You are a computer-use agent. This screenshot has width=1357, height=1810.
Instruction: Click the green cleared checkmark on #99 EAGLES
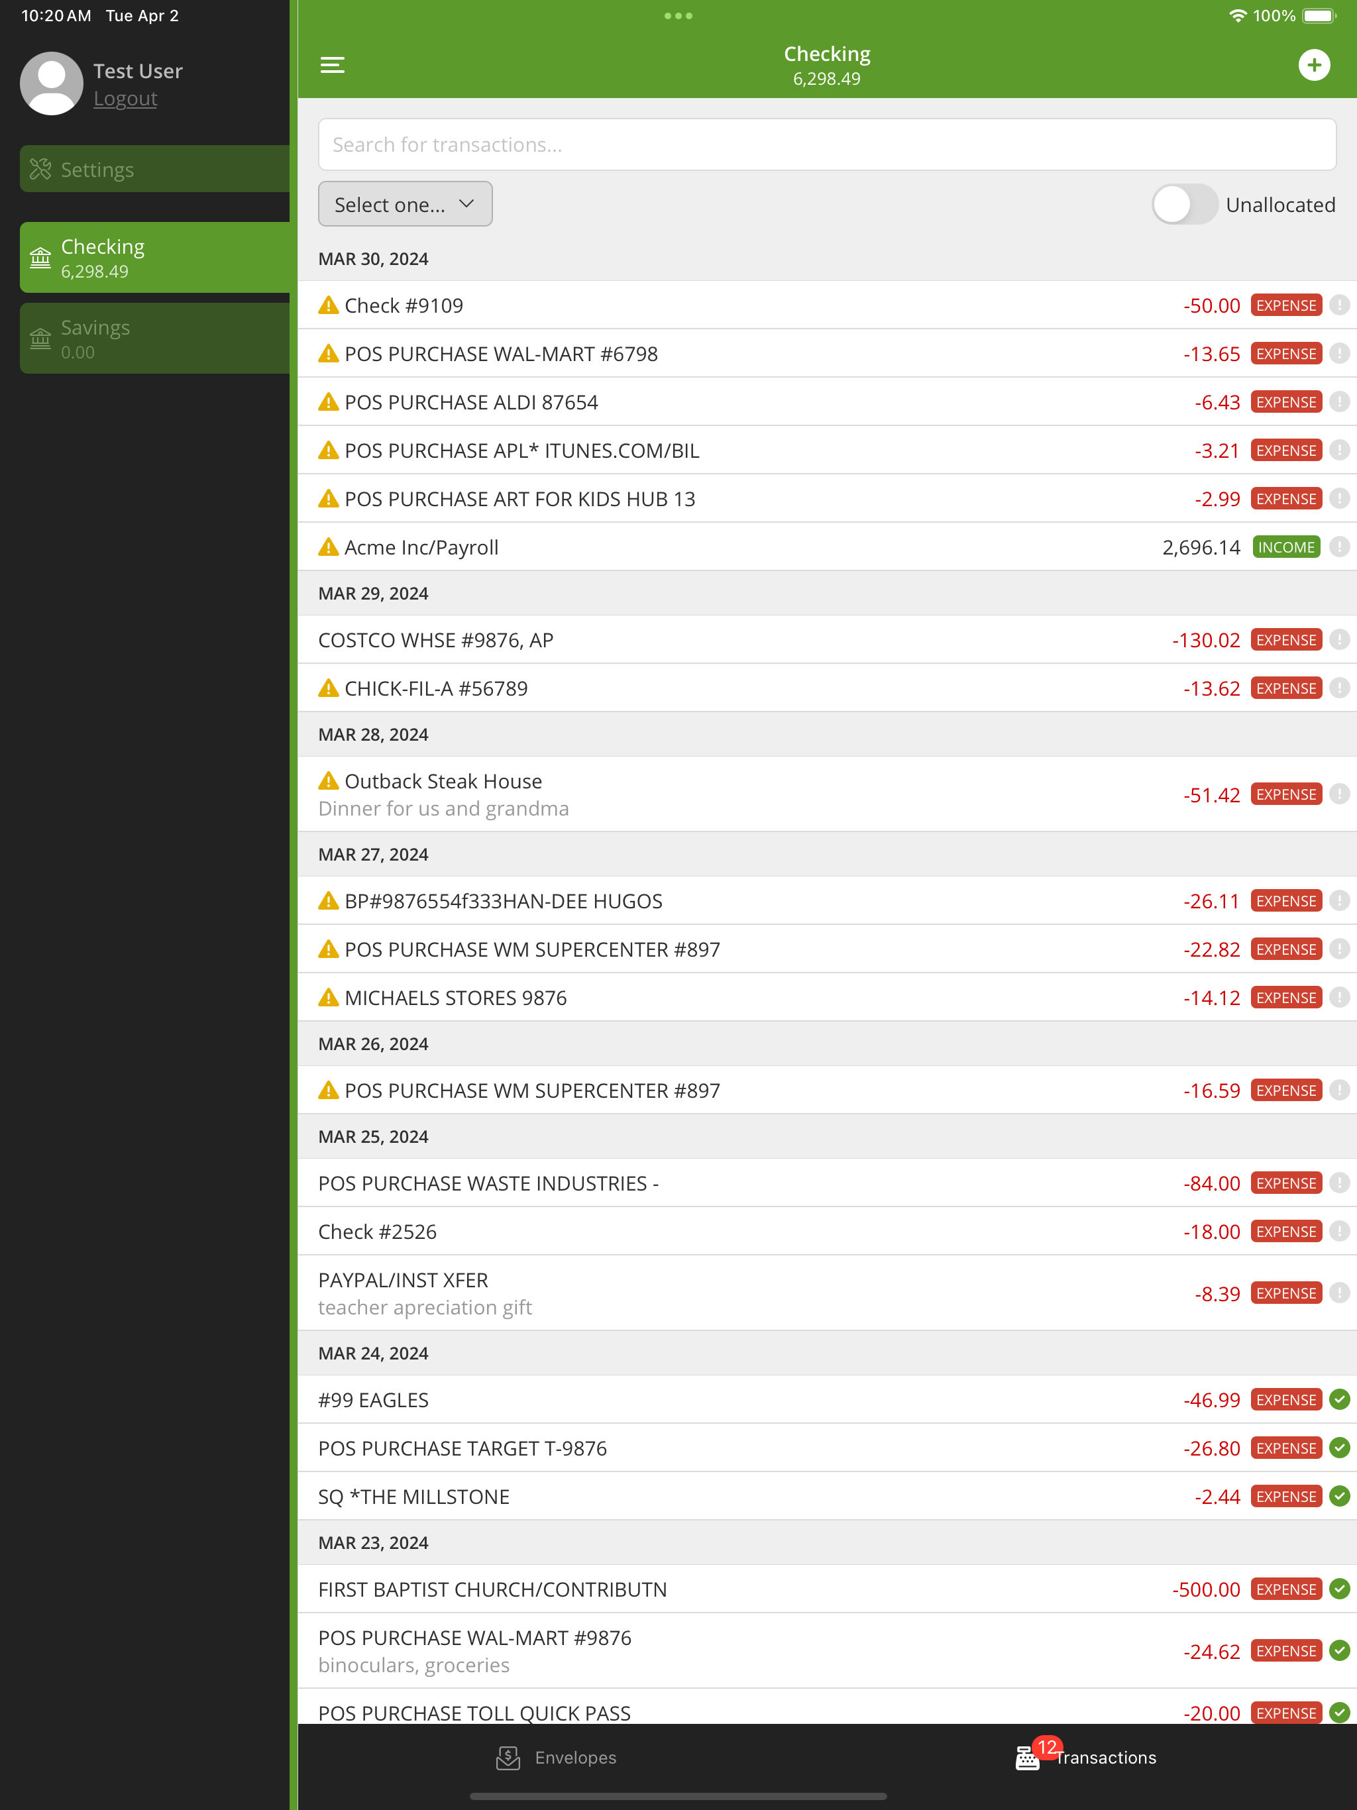[x=1339, y=1399]
